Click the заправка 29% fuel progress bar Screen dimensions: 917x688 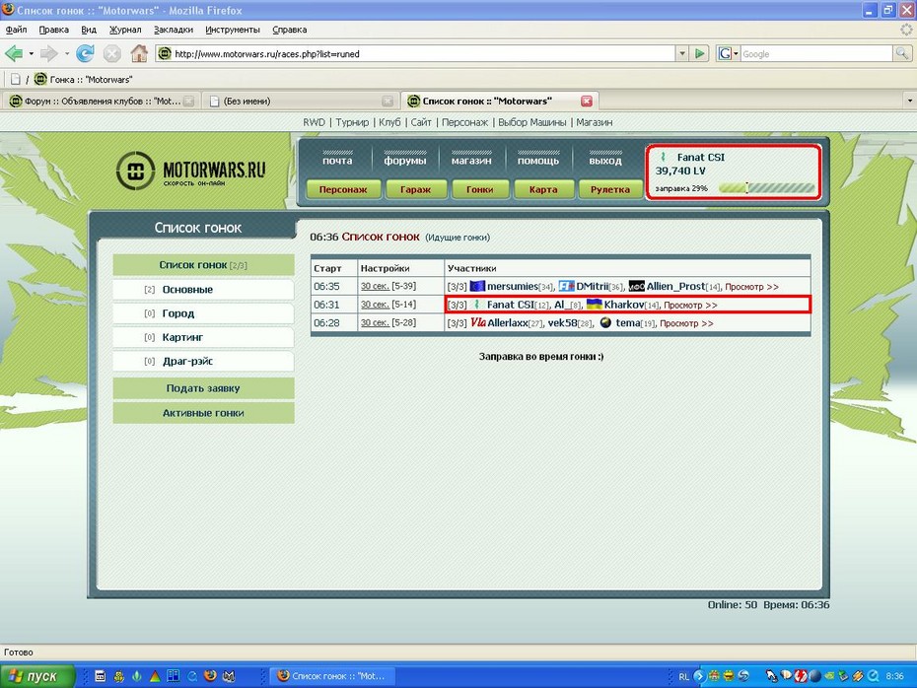pos(766,188)
